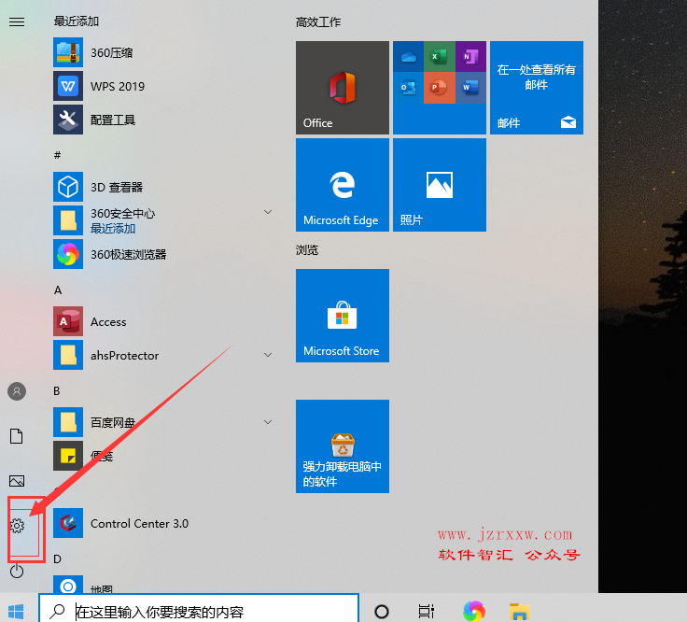Viewport: 687px width, 622px height.
Task: Expand the 360安全中心 folder
Action: click(268, 212)
